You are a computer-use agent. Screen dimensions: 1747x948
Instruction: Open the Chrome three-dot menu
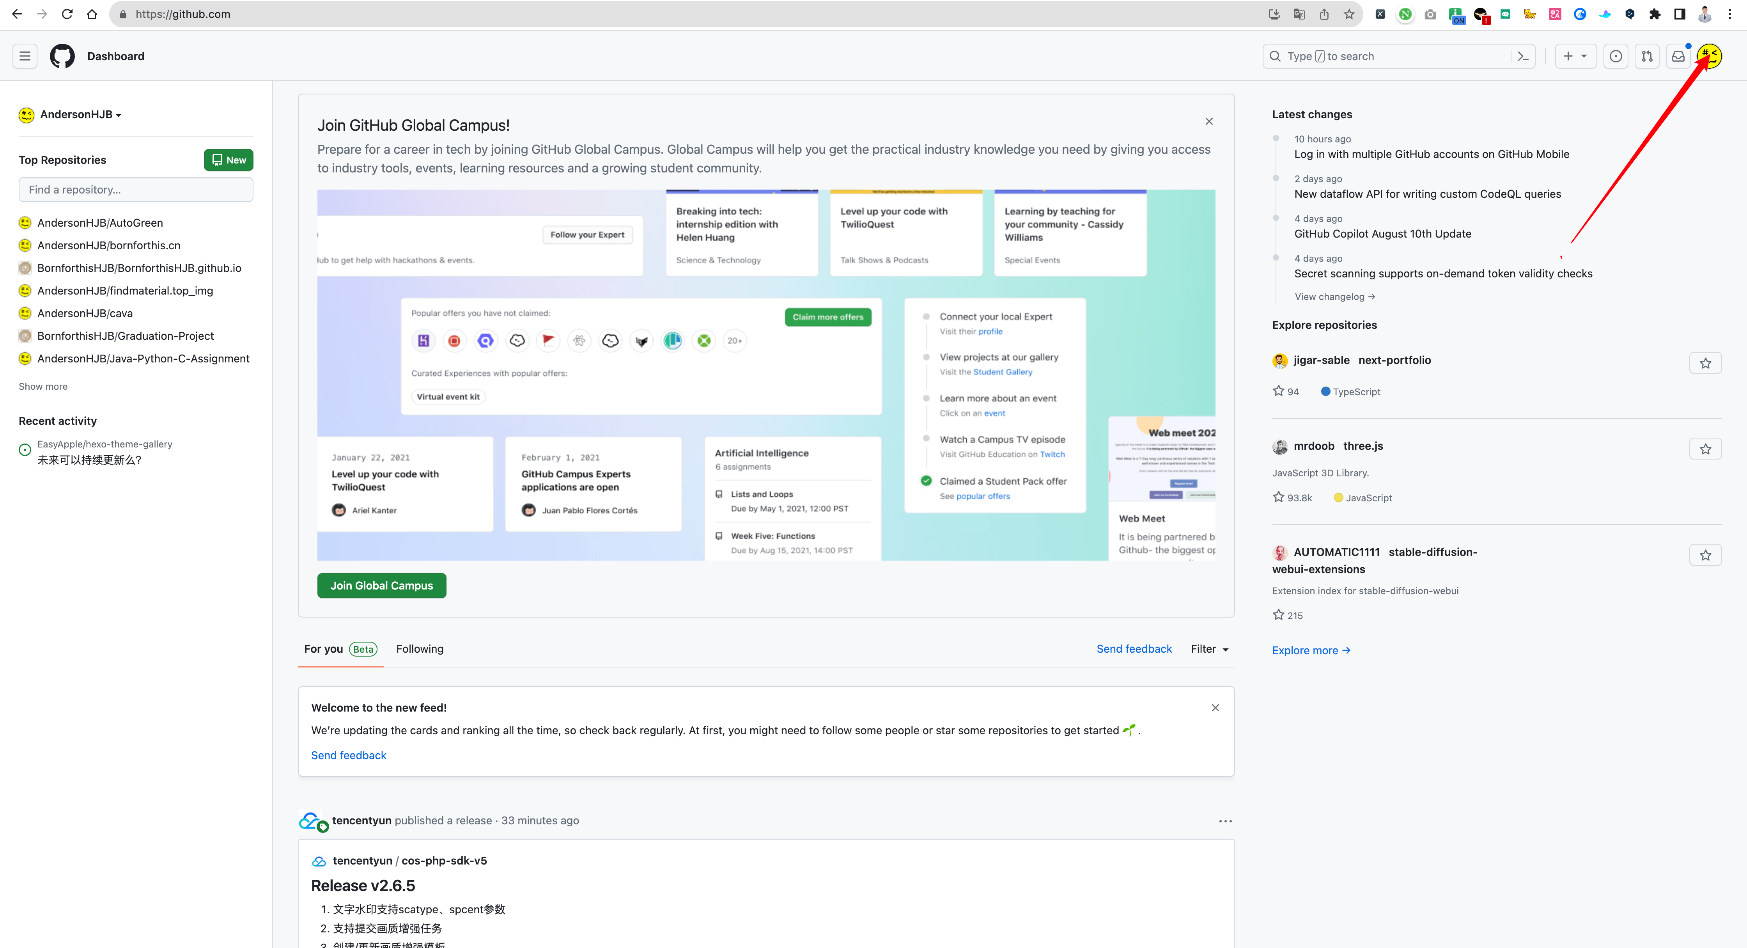click(x=1730, y=14)
